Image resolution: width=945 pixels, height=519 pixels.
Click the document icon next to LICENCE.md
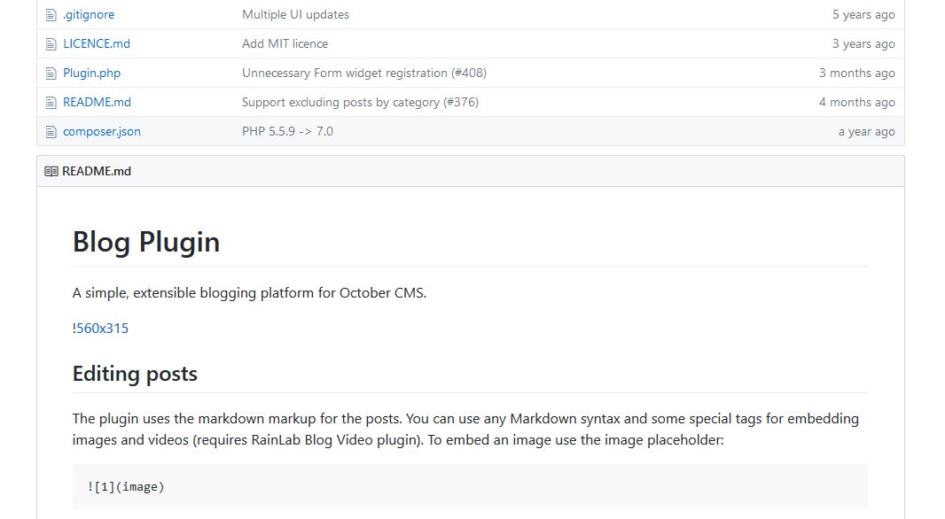point(51,43)
